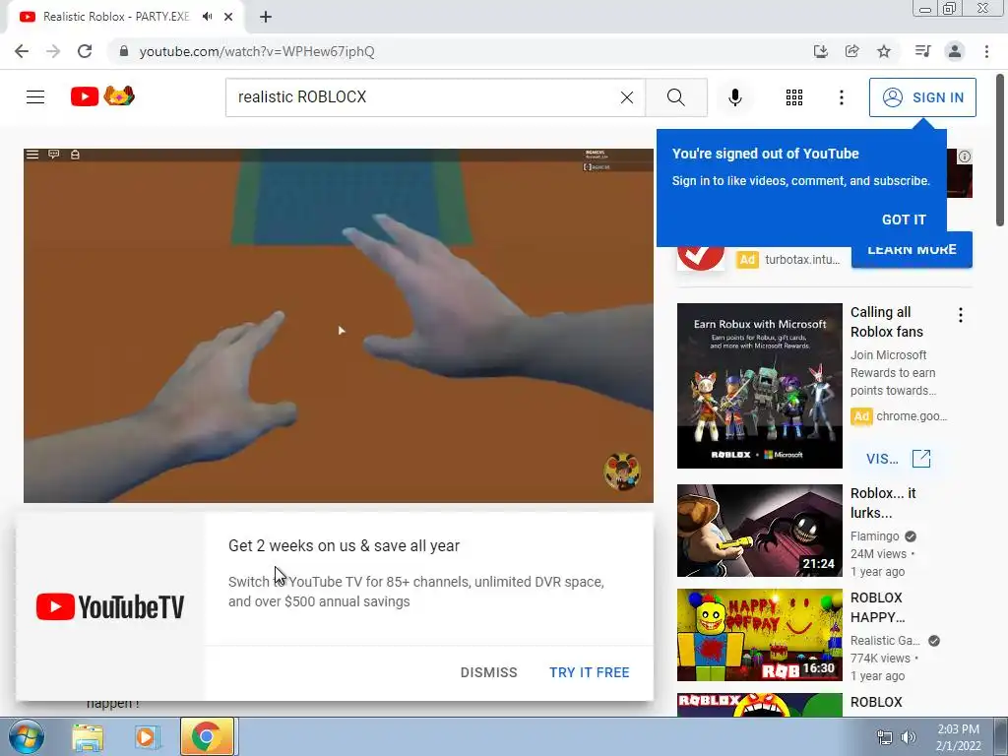Click the turbotax.intu... ad link
The image size is (1008, 756).
coord(802,260)
